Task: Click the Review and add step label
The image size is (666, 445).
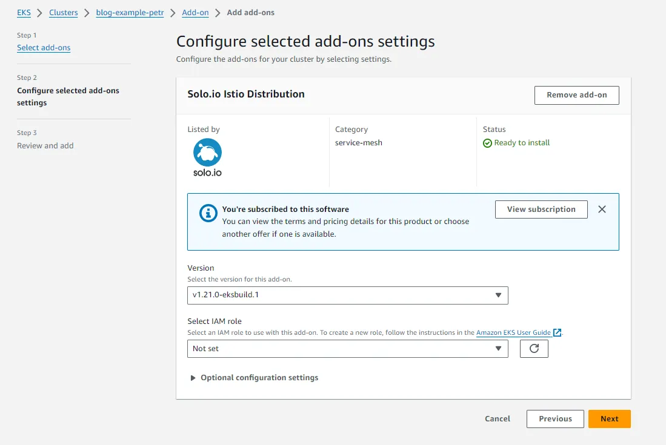Action: coord(45,145)
